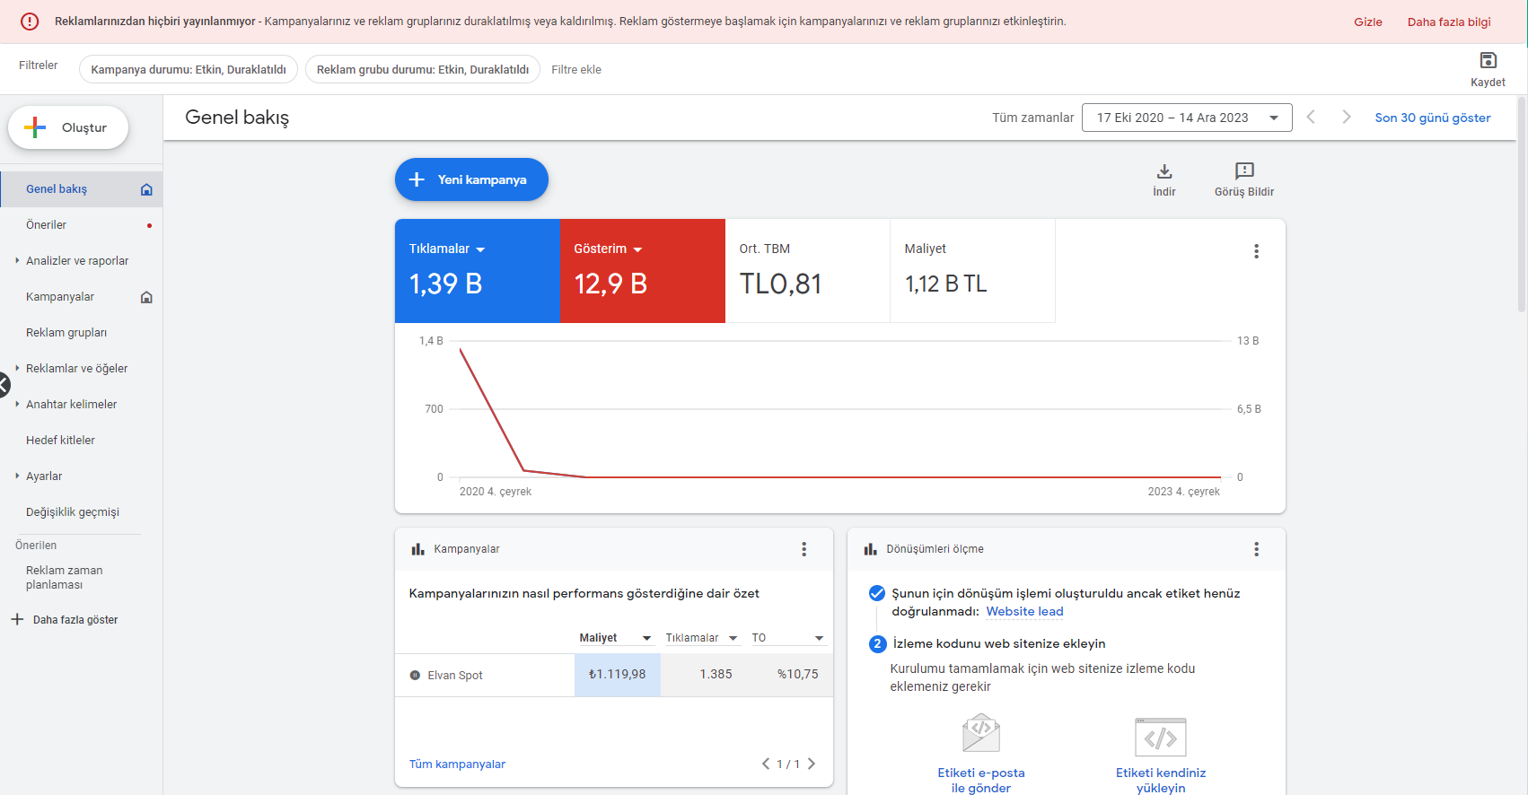Click the Kaydet save icon
The height and width of the screenshot is (795, 1528).
(x=1488, y=60)
